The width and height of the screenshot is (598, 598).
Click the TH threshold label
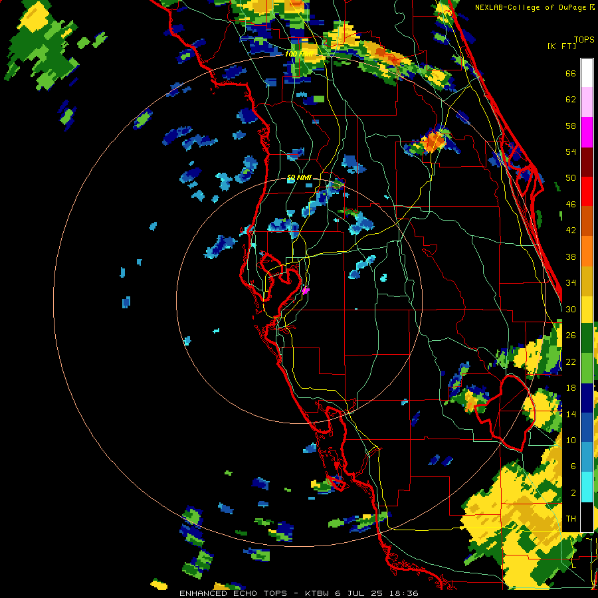coord(571,519)
